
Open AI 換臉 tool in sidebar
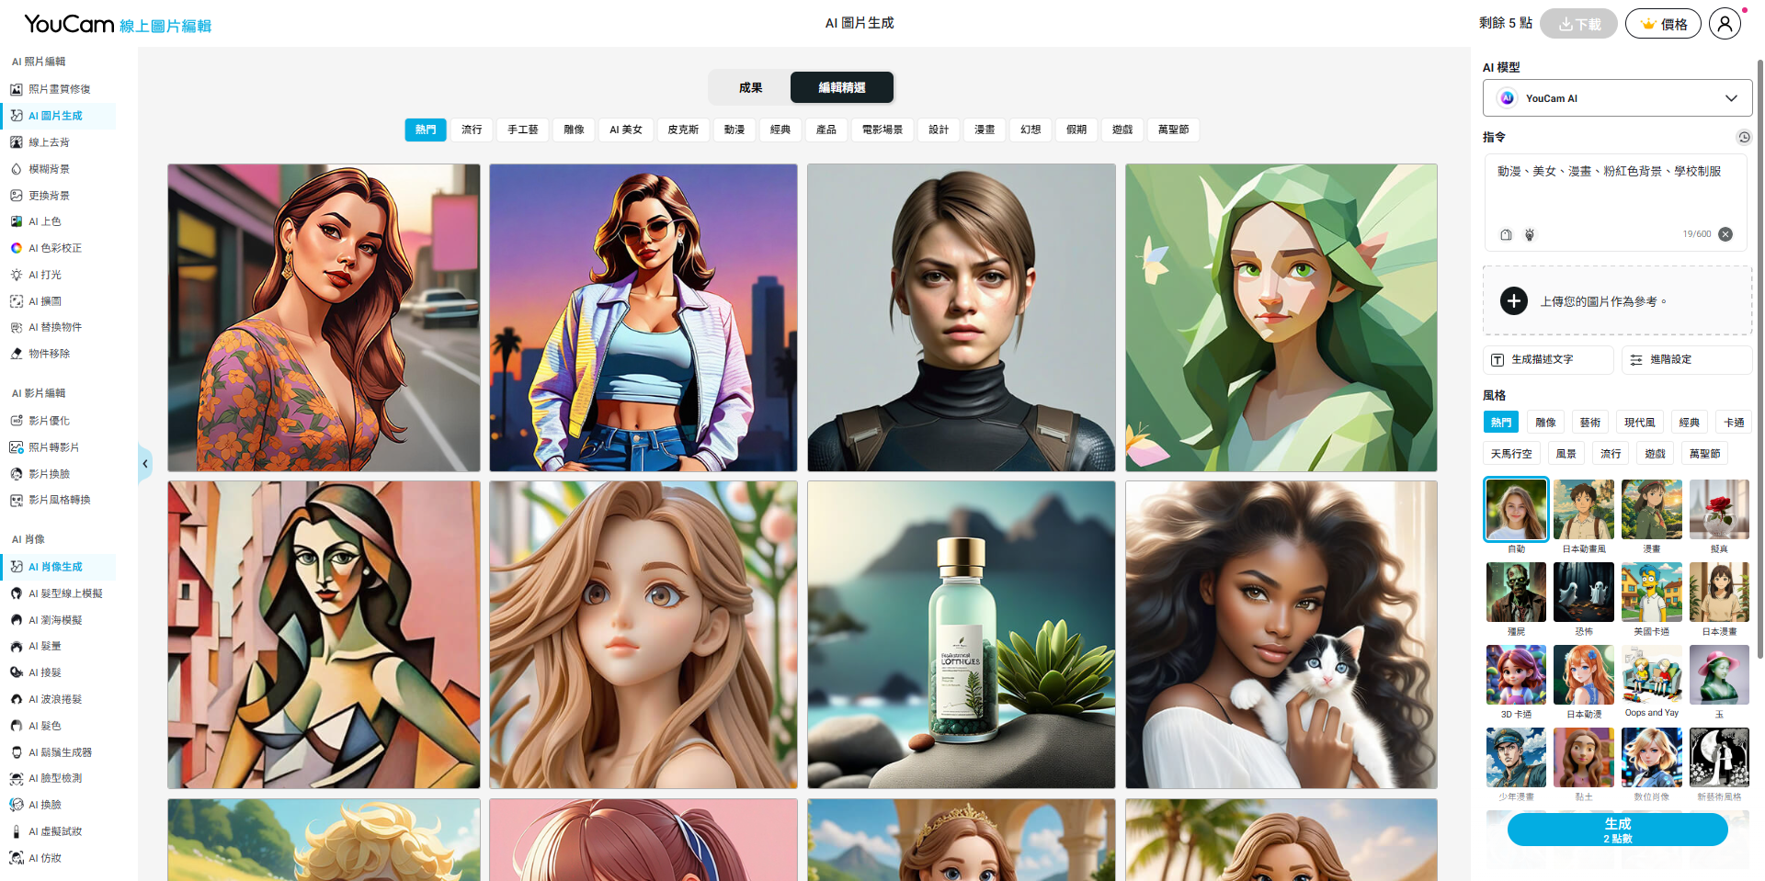pyautogui.click(x=44, y=805)
